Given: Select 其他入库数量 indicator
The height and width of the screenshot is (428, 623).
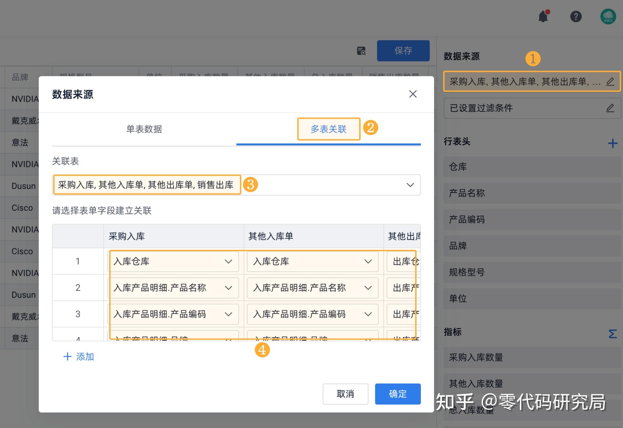Looking at the screenshot, I should pos(533,384).
